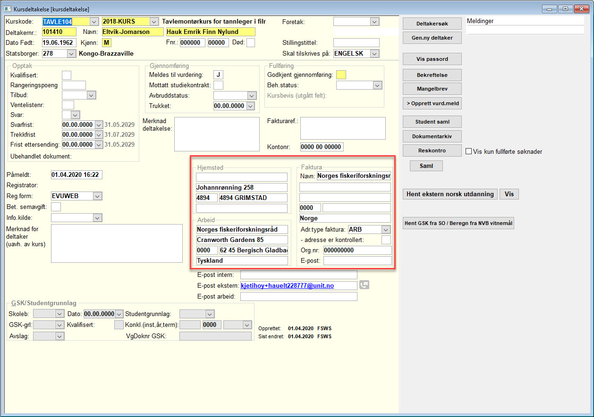Toggle the Mottatt studiekontrakt checkbox

(x=218, y=85)
